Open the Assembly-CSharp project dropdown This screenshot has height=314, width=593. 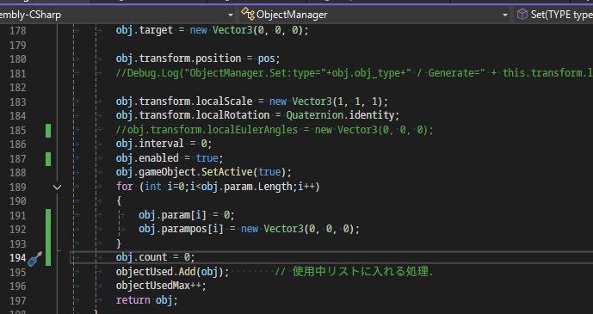[117, 15]
